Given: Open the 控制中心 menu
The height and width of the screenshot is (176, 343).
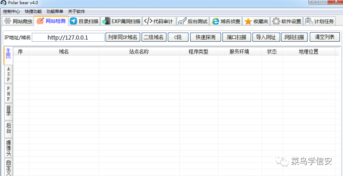Looking at the screenshot, I should [11, 11].
